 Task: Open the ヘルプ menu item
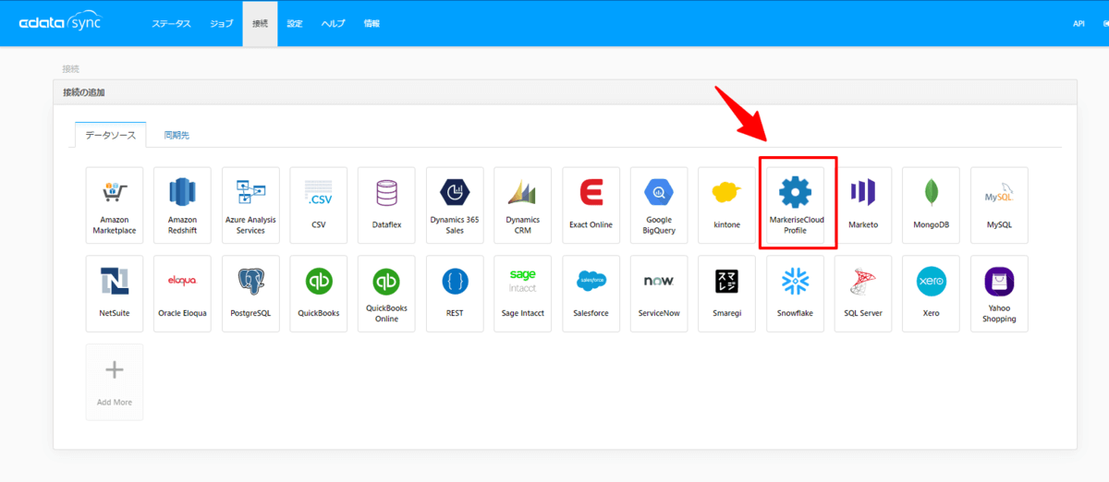point(333,23)
